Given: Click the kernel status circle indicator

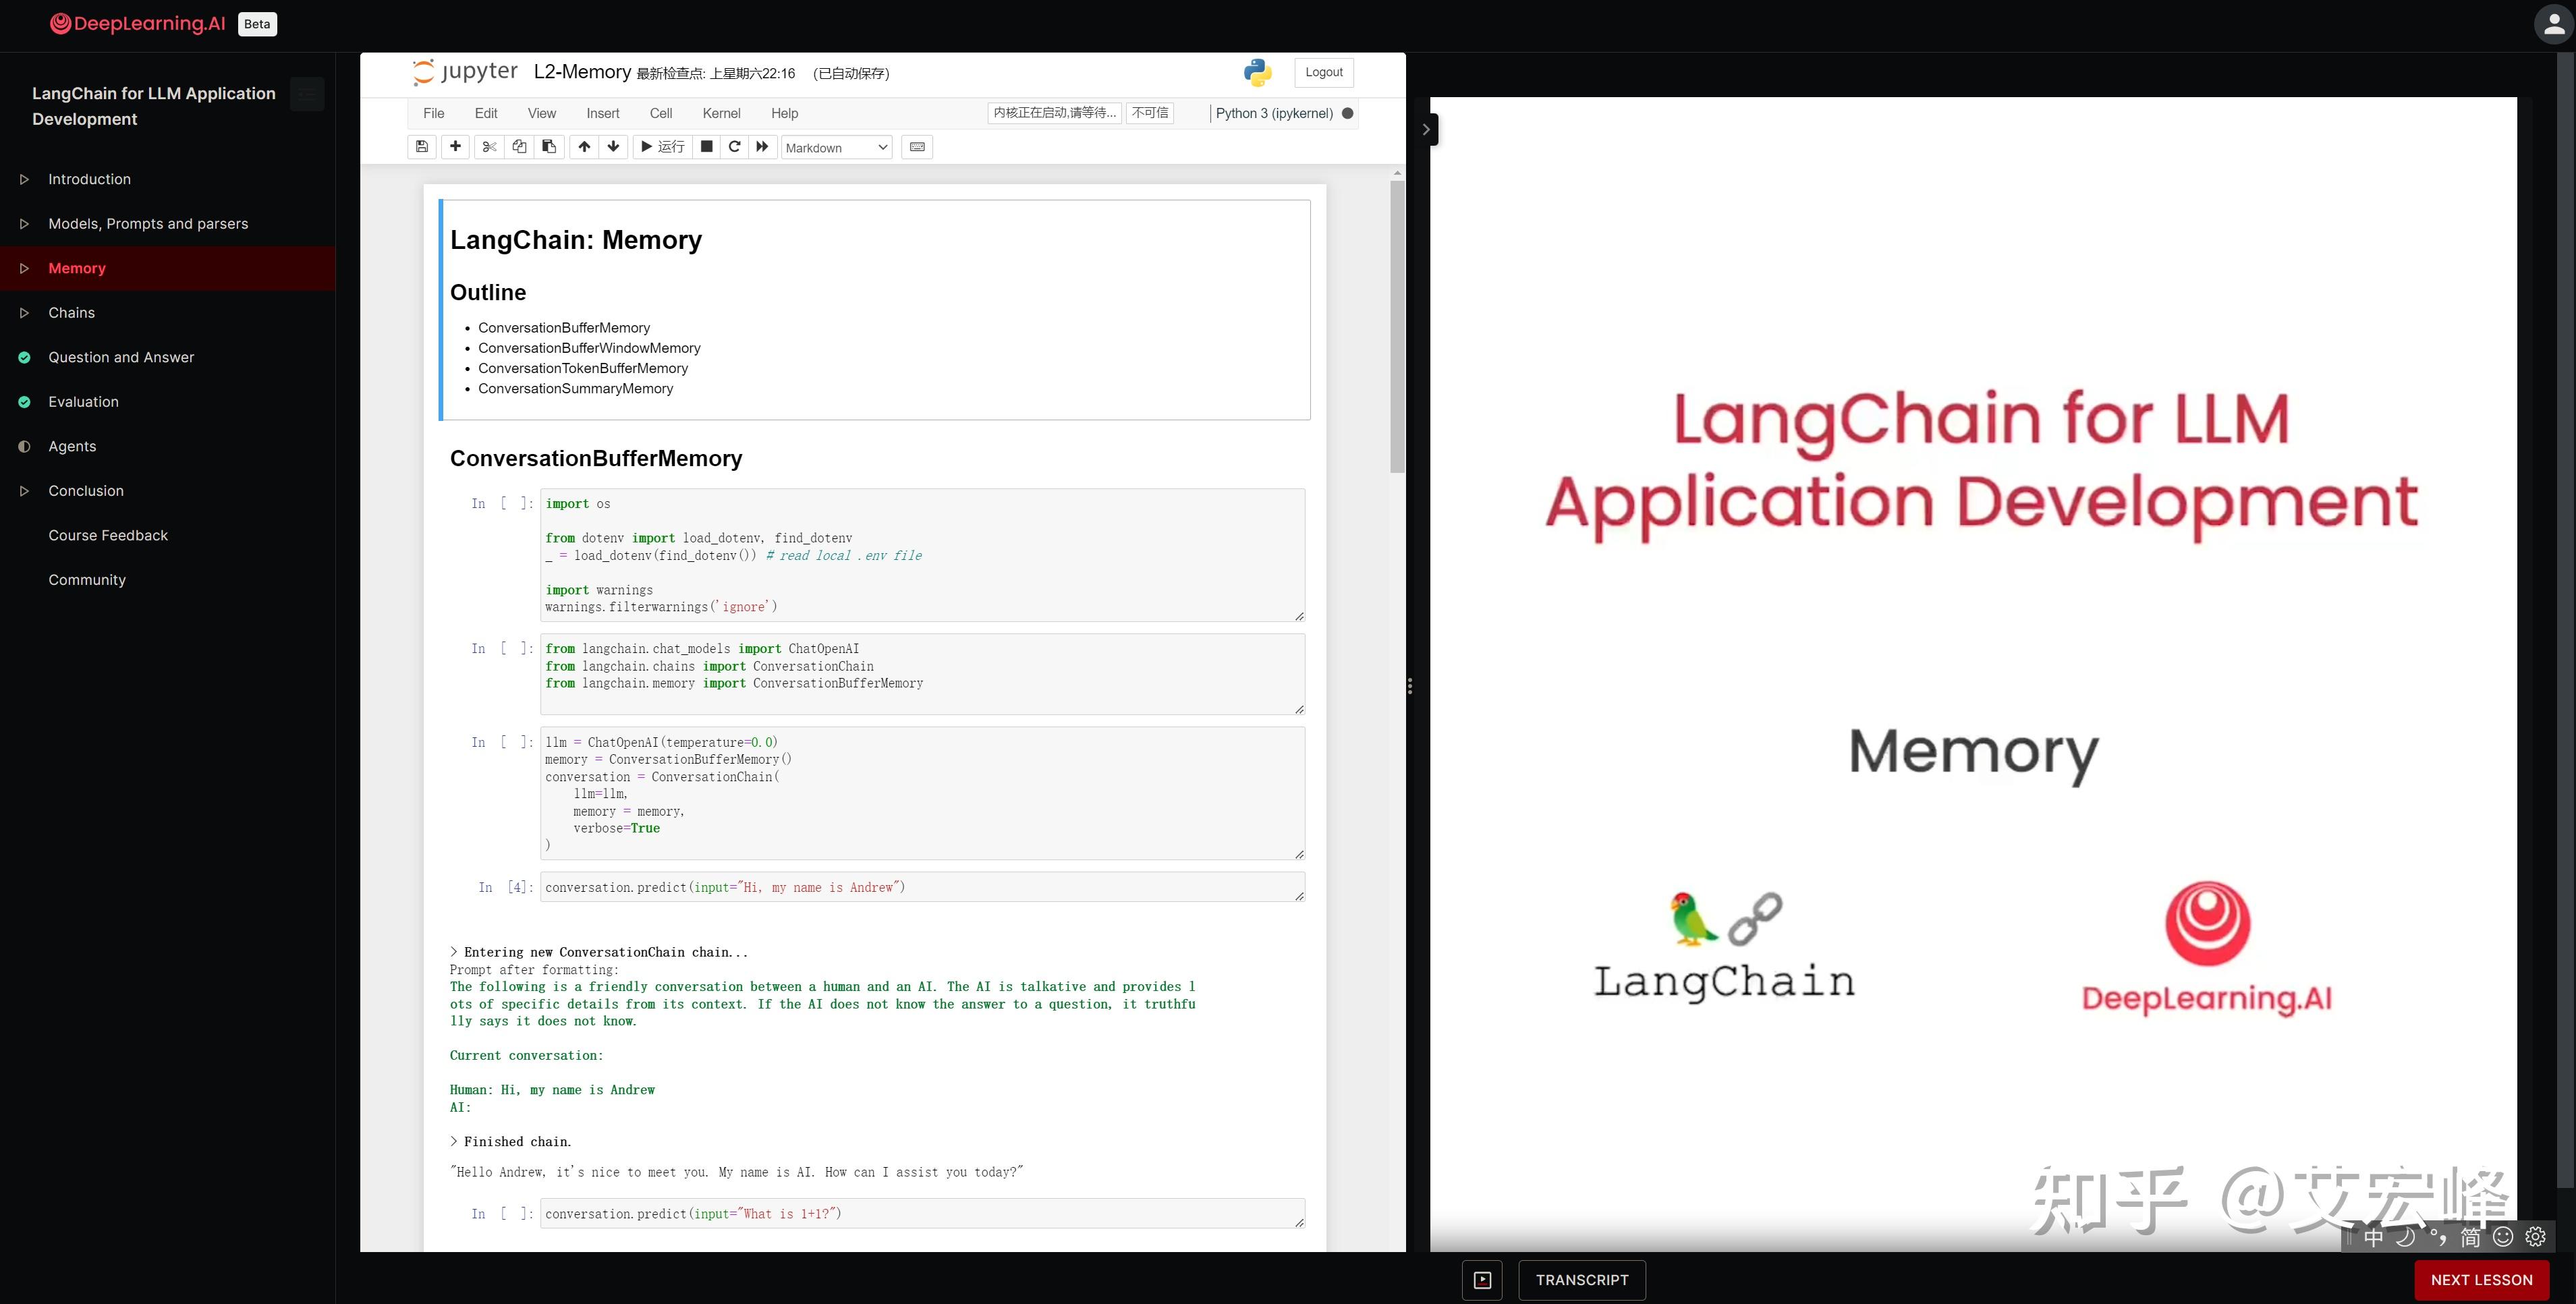Looking at the screenshot, I should pyautogui.click(x=1348, y=113).
